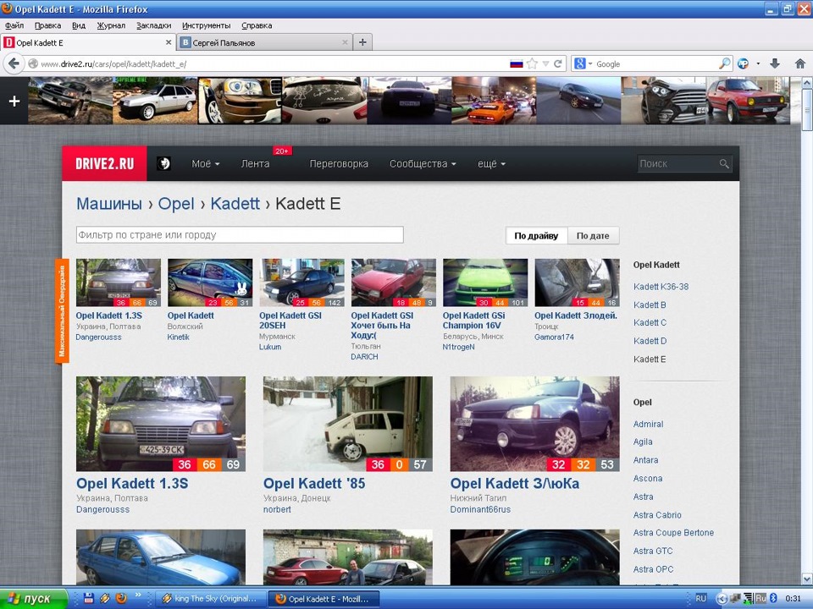813x609 pixels.
Task: Click the site identity globe icon in address bar
Action: pos(33,63)
